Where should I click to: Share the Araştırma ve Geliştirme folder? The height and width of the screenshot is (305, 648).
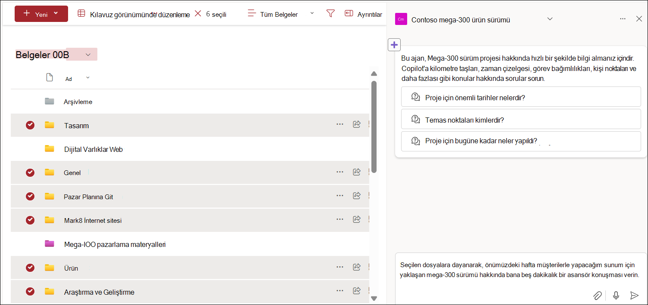(357, 290)
